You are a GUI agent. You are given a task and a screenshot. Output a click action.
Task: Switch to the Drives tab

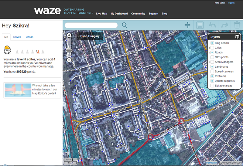click(17, 37)
